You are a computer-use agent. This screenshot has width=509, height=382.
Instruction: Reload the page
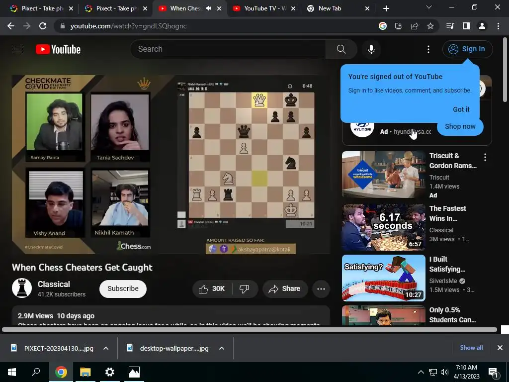point(43,26)
